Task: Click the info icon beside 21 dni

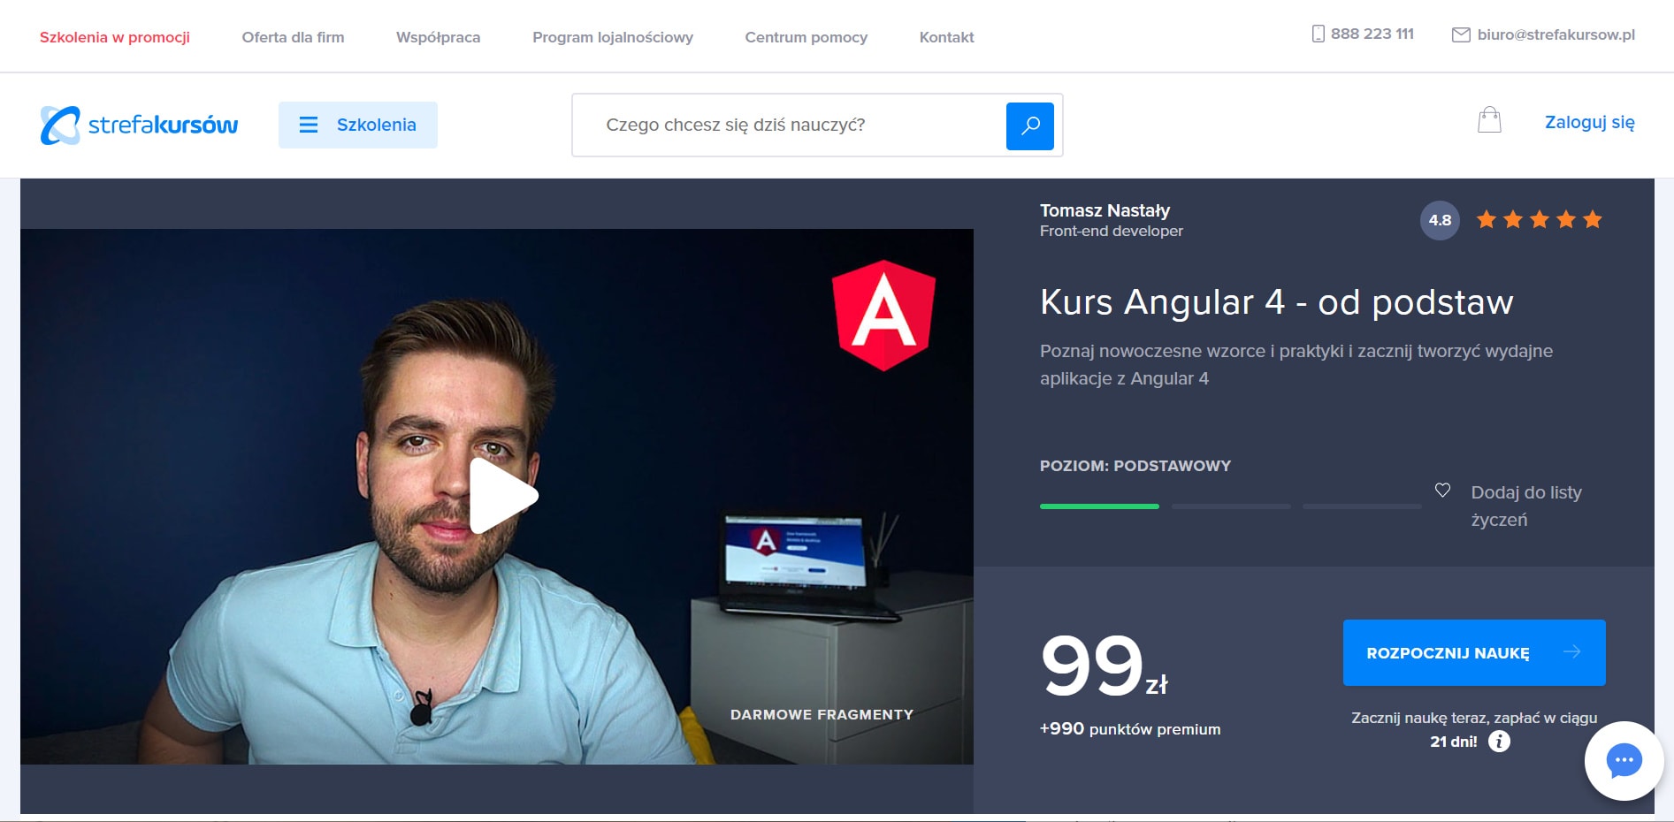Action: point(1499,742)
